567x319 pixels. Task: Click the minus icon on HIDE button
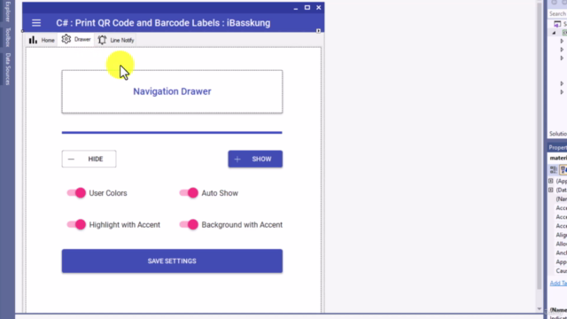click(x=71, y=159)
